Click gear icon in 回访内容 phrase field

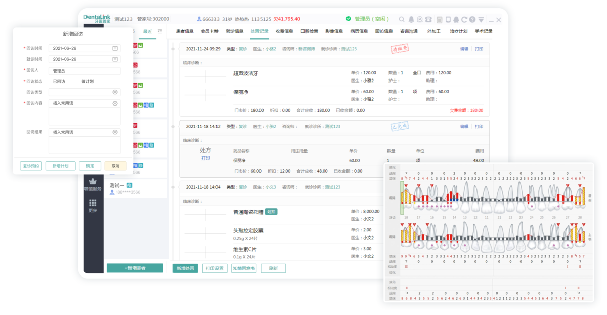coord(115,103)
